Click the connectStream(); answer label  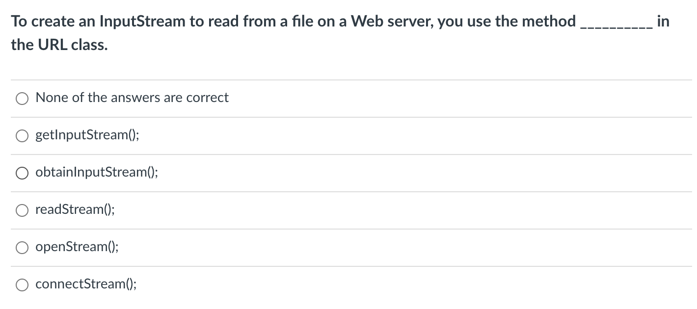[x=86, y=284]
